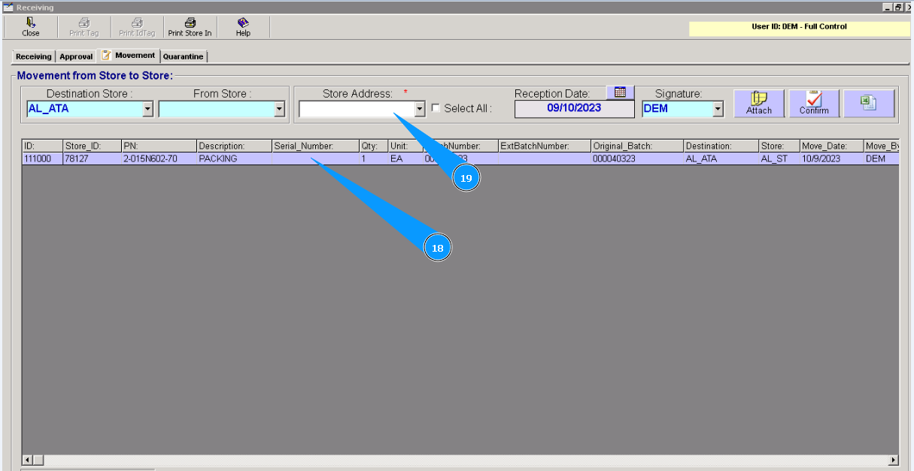
Task: Switch to the Approval tab
Action: coord(76,56)
